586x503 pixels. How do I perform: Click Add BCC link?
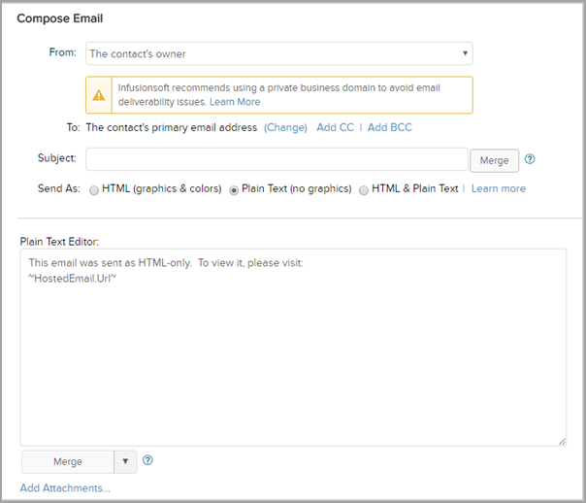pos(391,127)
